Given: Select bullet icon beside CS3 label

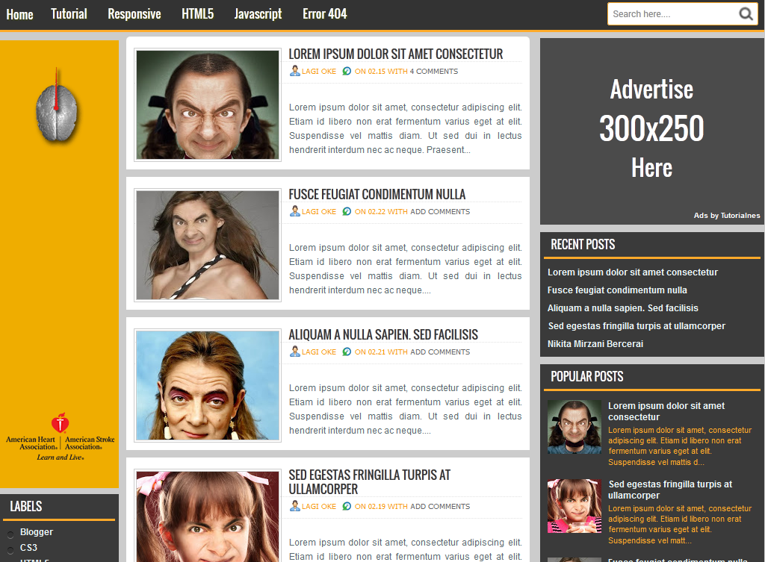Looking at the screenshot, I should (x=10, y=551).
